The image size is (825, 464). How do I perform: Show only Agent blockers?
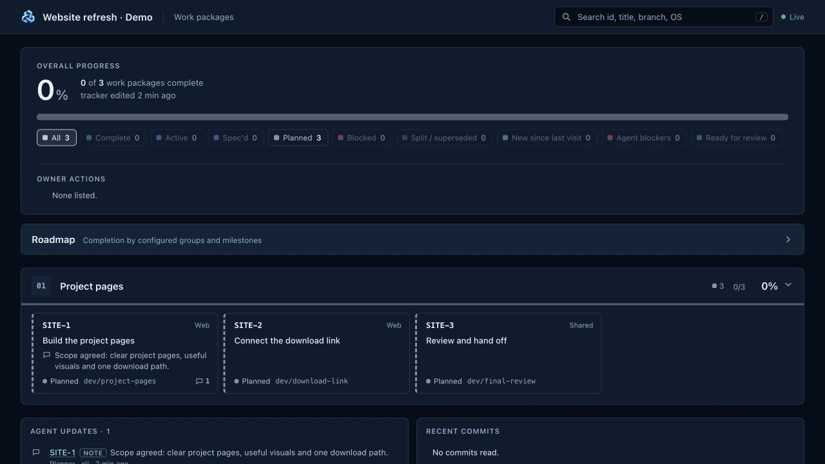point(644,138)
